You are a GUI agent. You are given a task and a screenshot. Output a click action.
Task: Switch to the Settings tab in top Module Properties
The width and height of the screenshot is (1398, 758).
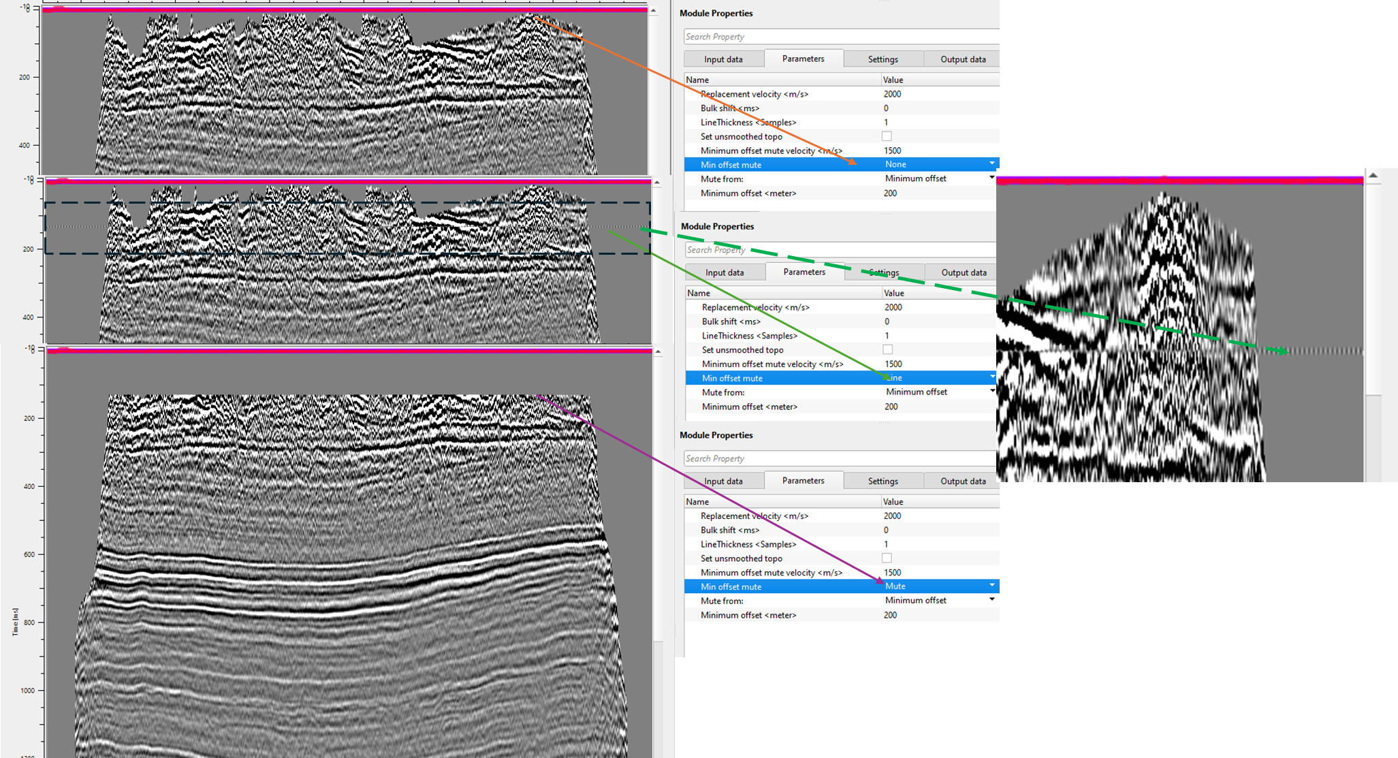[x=883, y=59]
